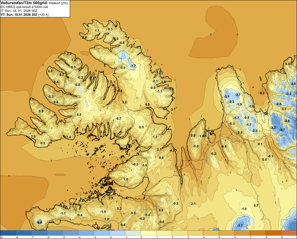Click the -3.6 temperature value on the map
297x239 pixels.
(293, 84)
